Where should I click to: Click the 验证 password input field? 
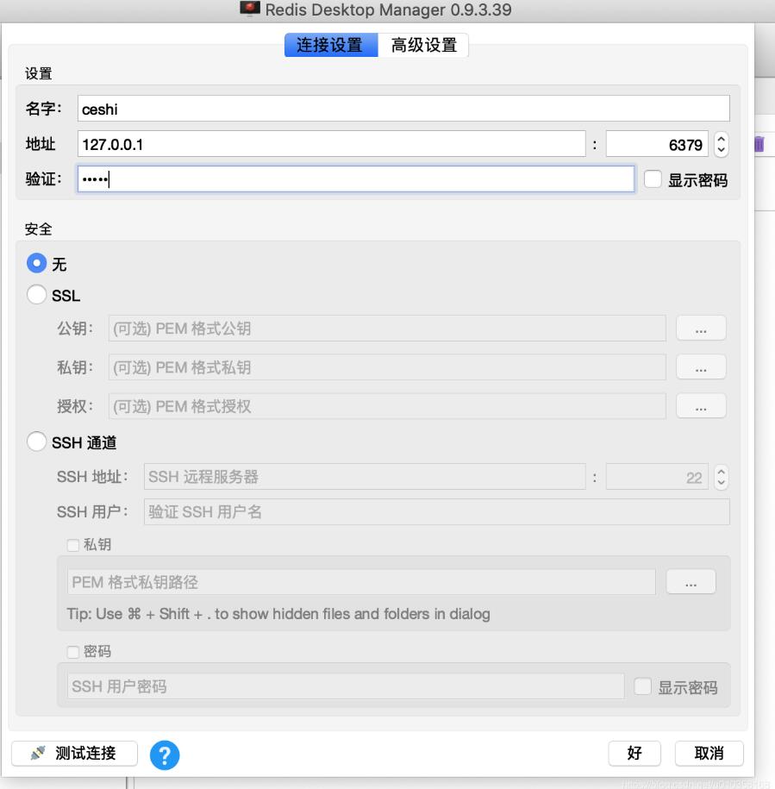[355, 179]
